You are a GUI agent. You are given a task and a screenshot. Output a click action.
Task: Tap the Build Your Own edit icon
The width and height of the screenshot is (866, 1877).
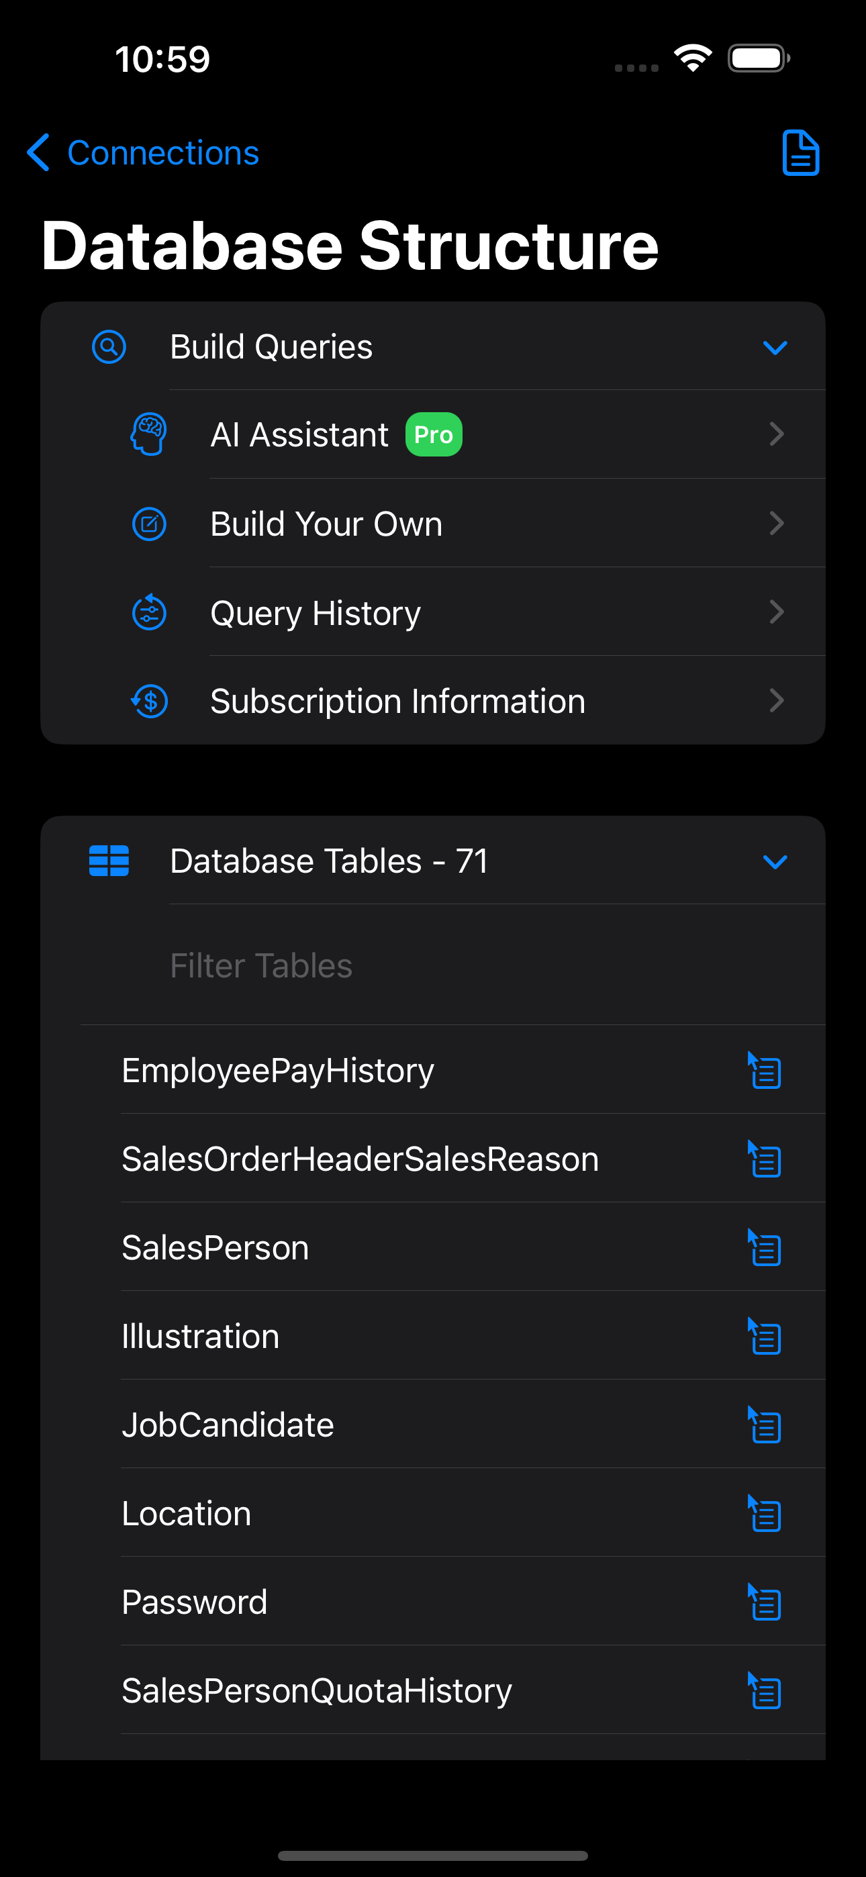149,523
